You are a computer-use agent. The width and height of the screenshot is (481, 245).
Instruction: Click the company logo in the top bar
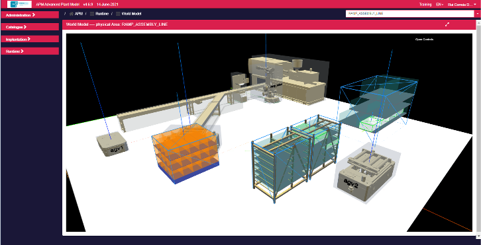[x=19, y=4]
